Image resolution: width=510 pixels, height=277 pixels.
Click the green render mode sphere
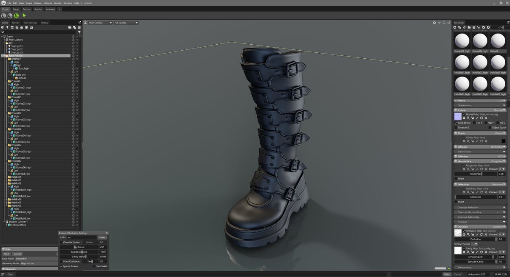click(16, 15)
